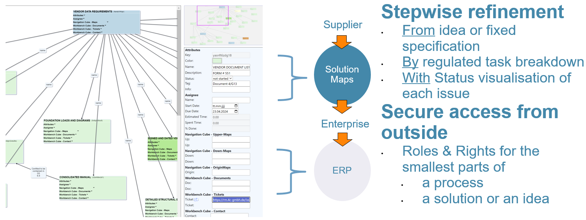Expand Workbench Cube - Contact in SIGNED AND DATED node
The width and height of the screenshot is (586, 220).
(x=176, y=159)
